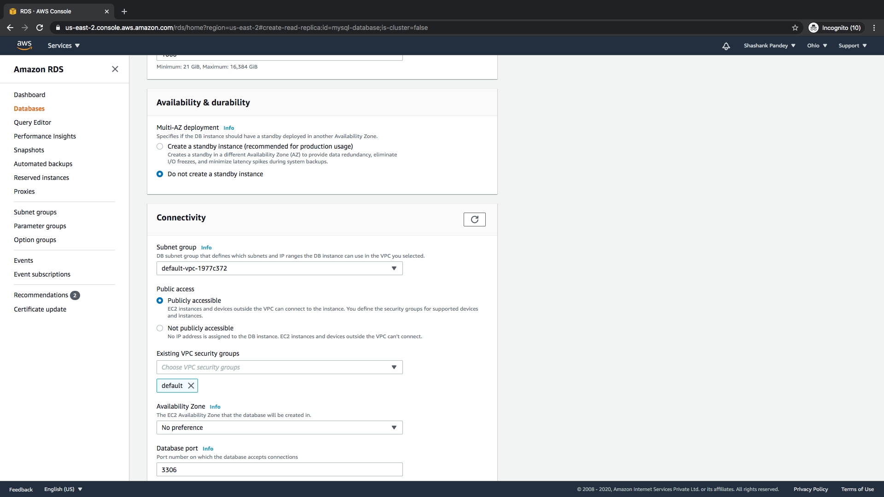Select Create a standby instance option
This screenshot has width=884, height=497.
[160, 146]
